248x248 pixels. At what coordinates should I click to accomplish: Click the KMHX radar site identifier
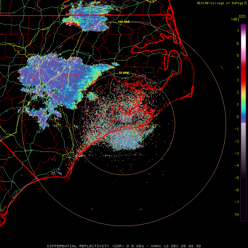[157, 246]
